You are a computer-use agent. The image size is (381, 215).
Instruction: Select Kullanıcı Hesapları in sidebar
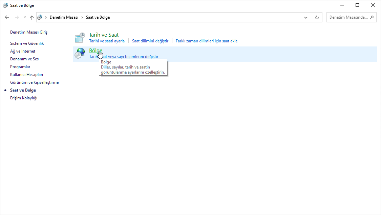pos(26,75)
